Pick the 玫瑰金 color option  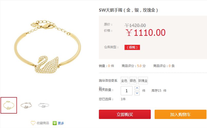point(143,80)
